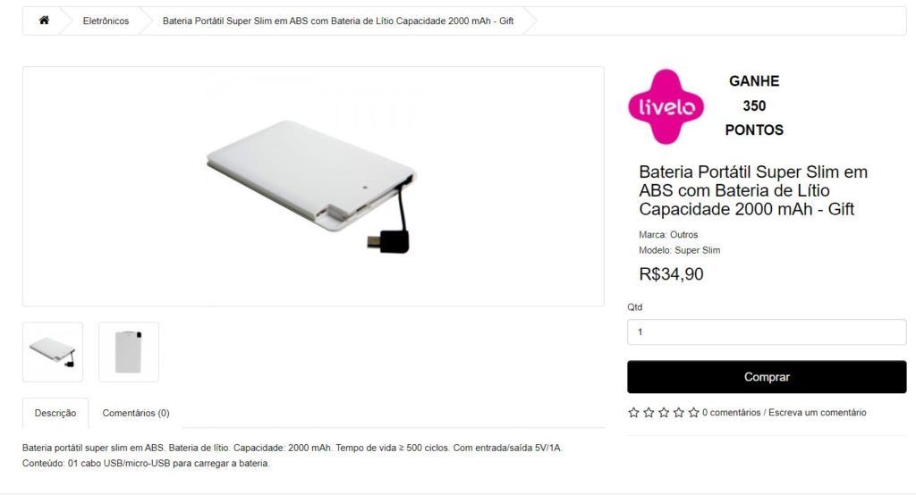Focus the Qtd quantity field
The height and width of the screenshot is (503, 916).
coord(767,332)
